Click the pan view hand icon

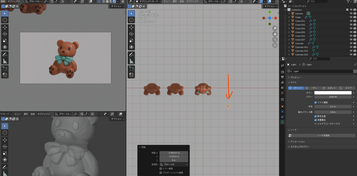[x=275, y=34]
